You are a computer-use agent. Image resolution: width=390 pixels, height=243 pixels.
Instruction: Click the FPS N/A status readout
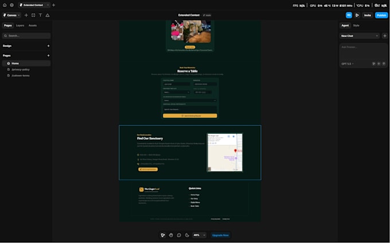tap(299, 5)
